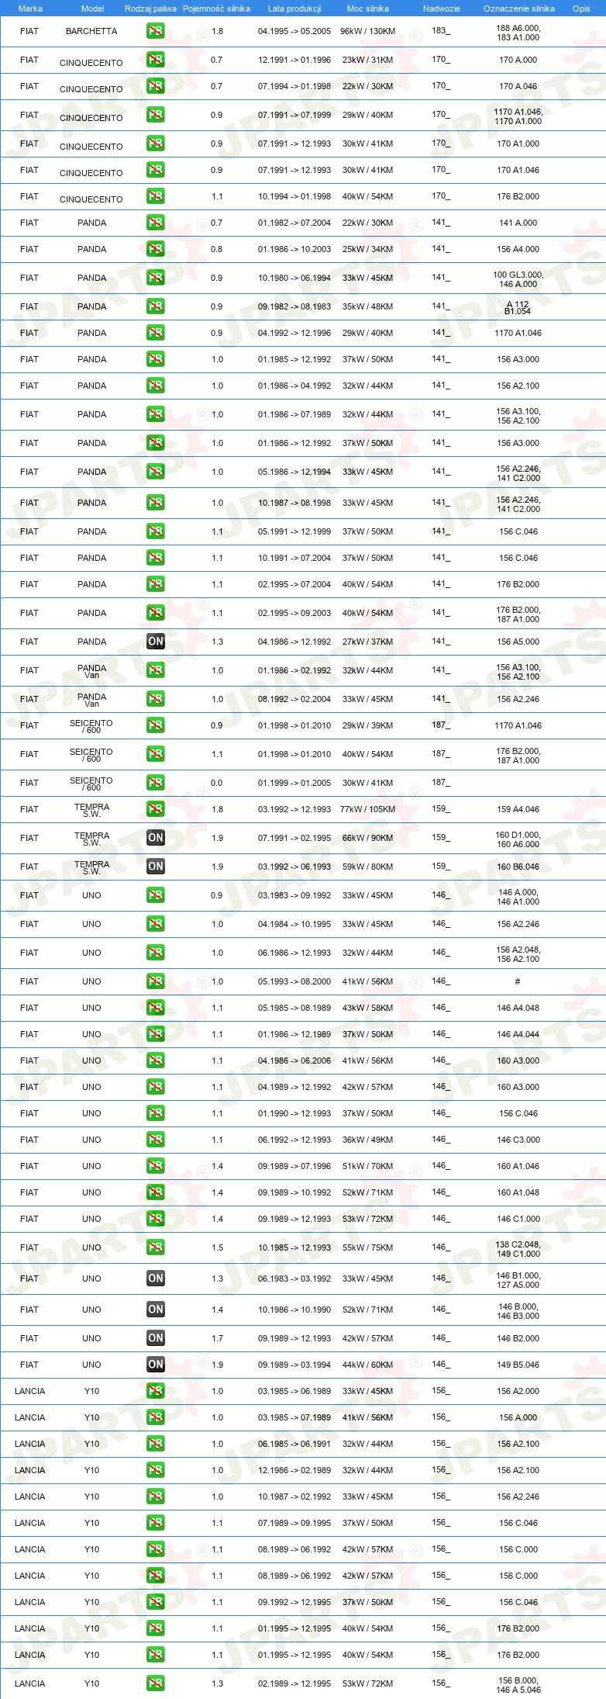Image resolution: width=606 pixels, height=1699 pixels.
Task: Click engine code 149 B5.046
Action: click(518, 1365)
